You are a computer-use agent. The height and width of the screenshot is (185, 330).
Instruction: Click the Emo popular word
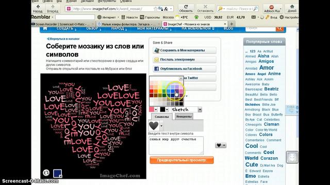[251, 176]
